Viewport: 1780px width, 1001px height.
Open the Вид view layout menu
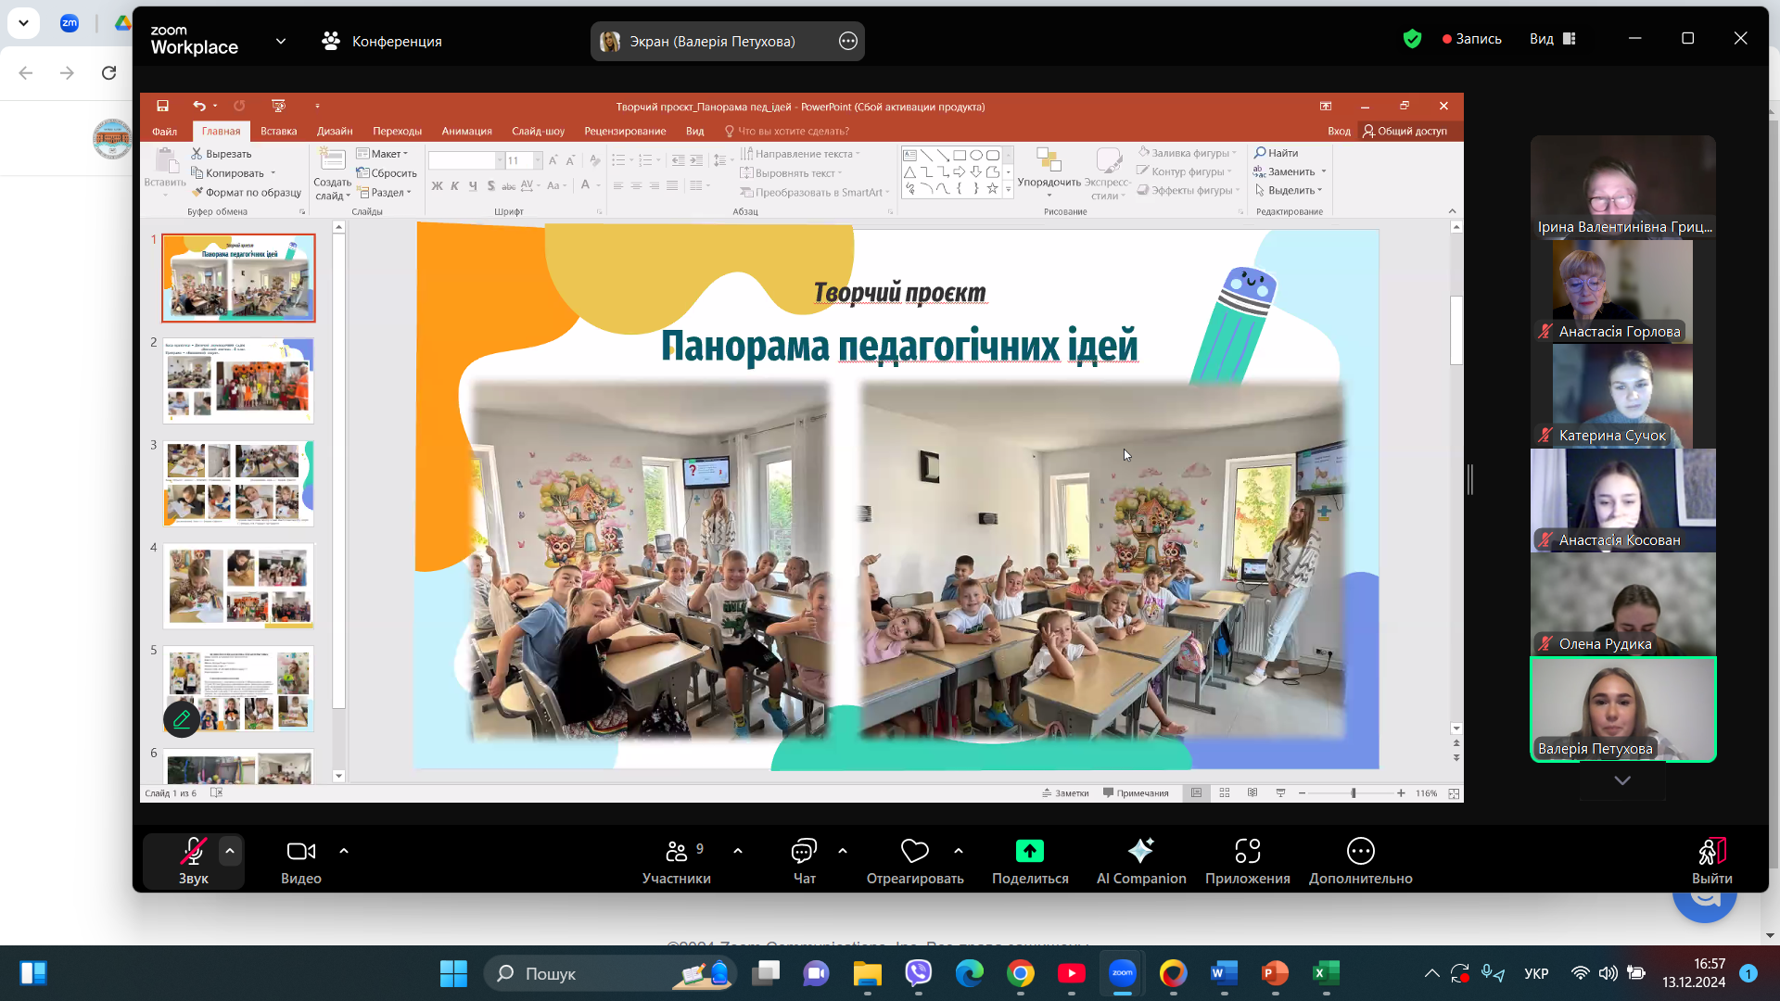[1553, 39]
